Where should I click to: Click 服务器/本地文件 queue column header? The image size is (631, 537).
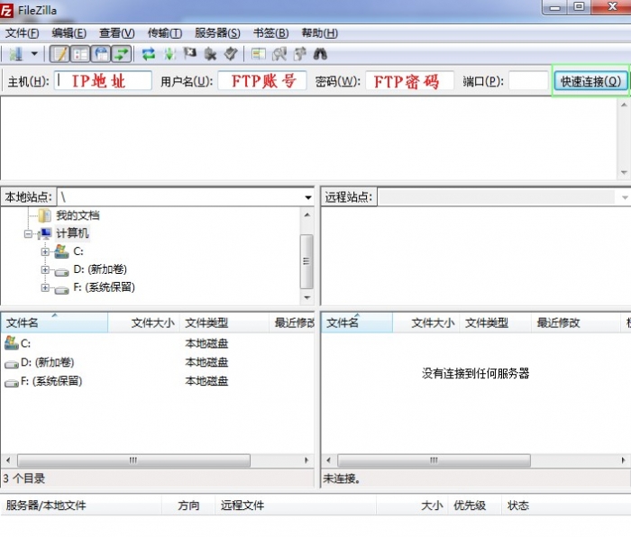[x=81, y=505]
